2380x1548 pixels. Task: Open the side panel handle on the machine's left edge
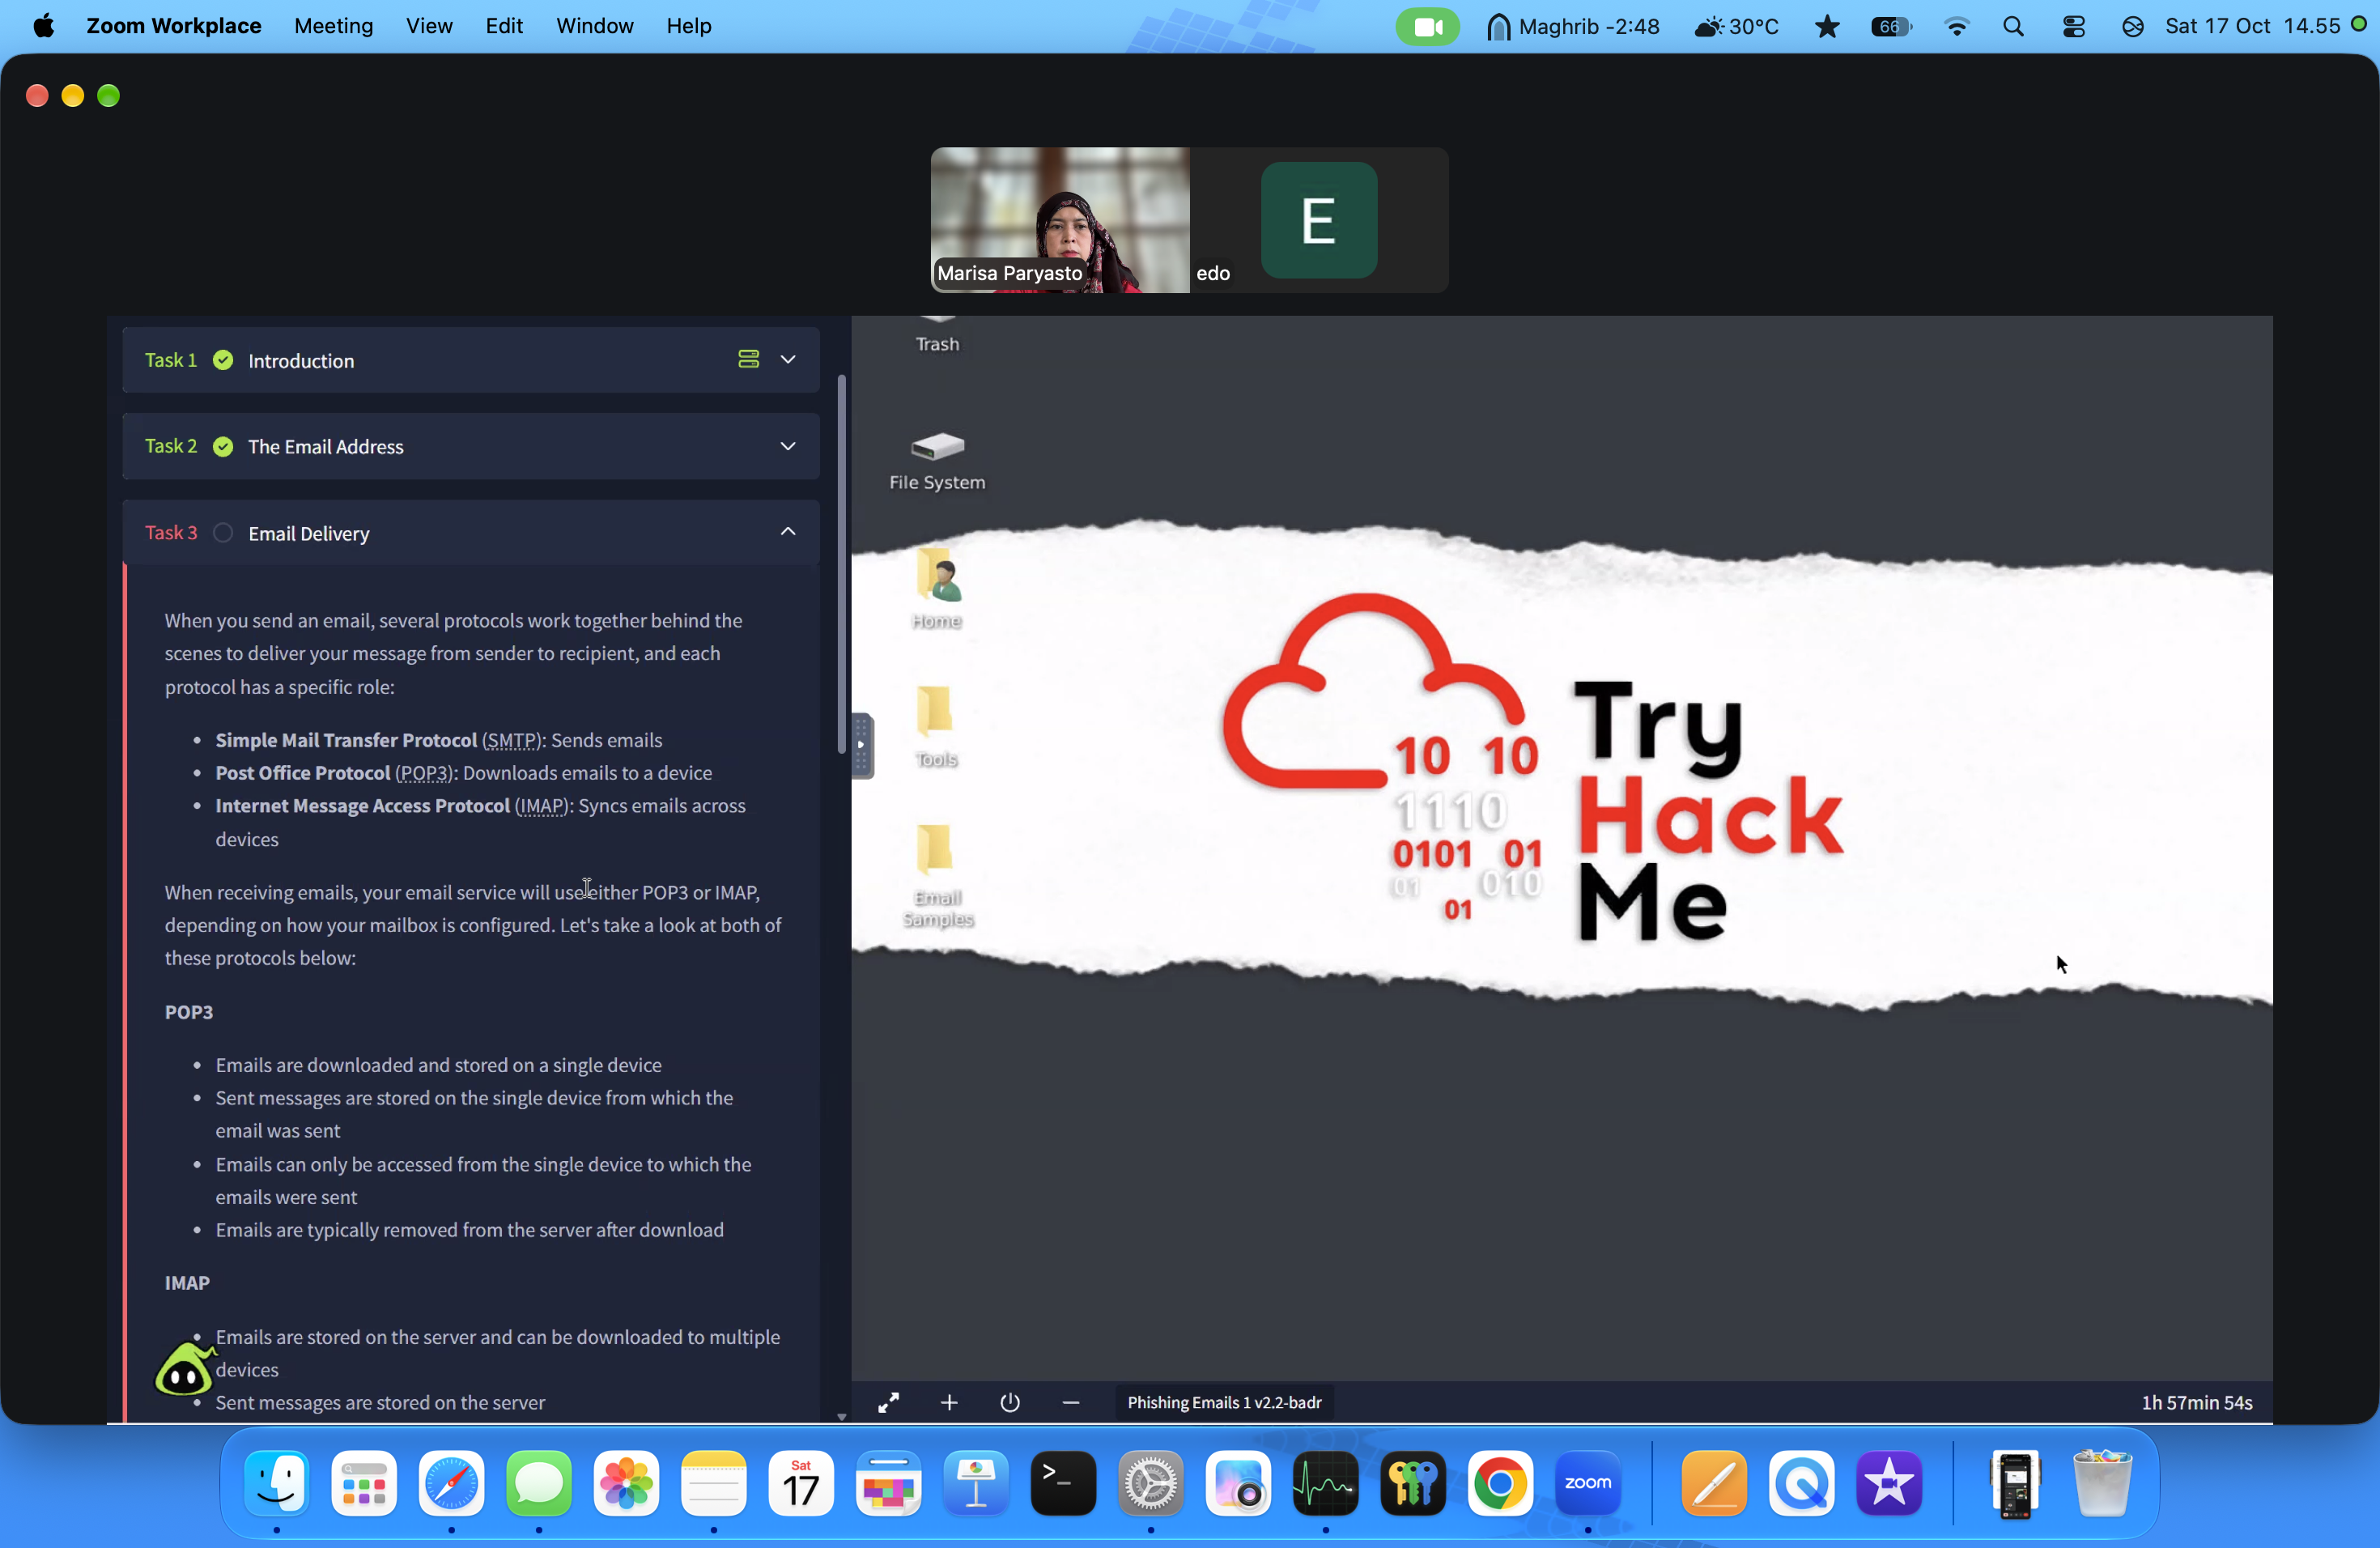coord(862,745)
